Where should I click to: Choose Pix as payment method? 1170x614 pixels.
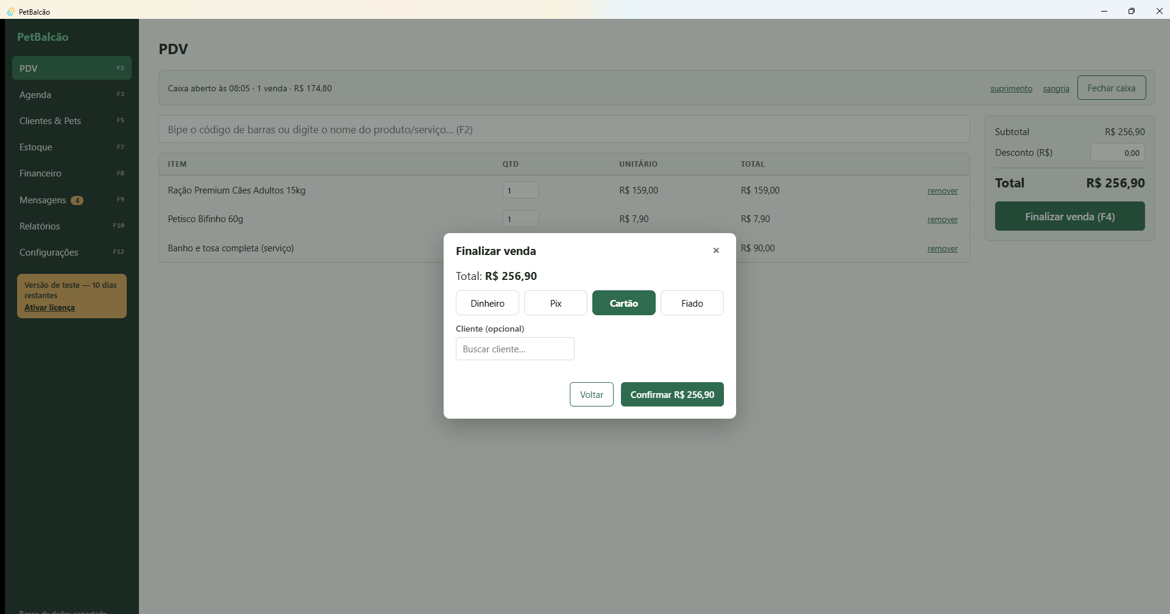coord(556,303)
